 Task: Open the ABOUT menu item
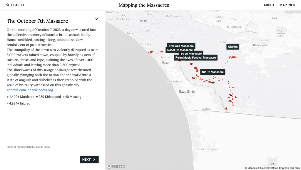[x=269, y=5]
